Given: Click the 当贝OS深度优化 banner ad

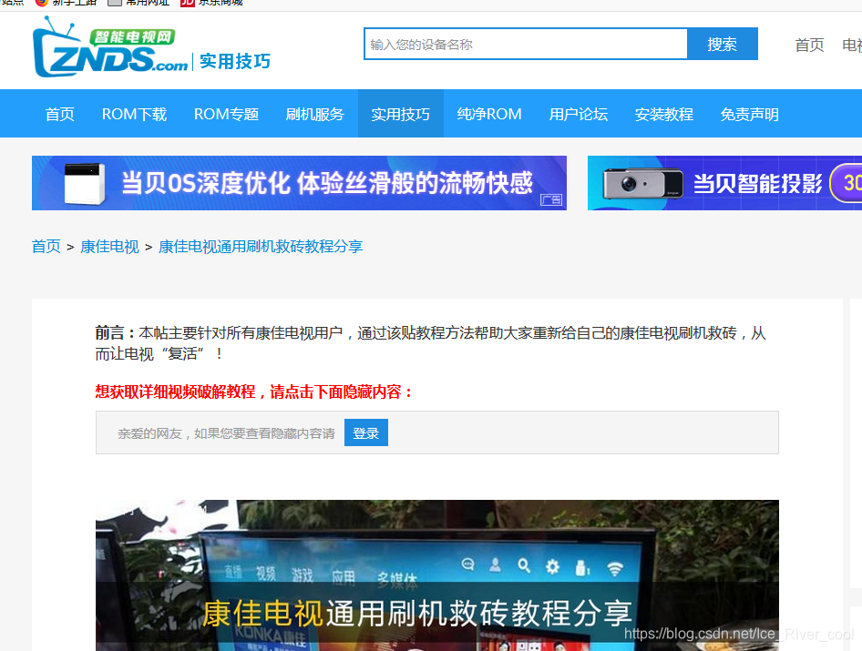Looking at the screenshot, I should 299,183.
